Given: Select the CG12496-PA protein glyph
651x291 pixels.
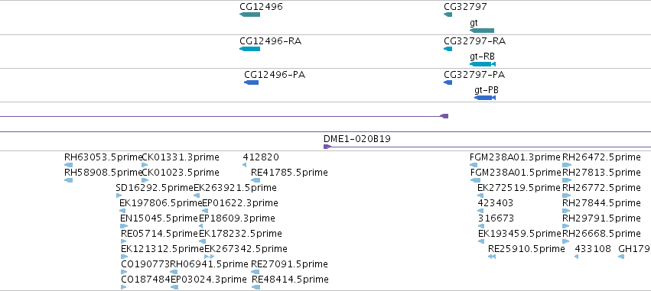Looking at the screenshot, I should pos(251,82).
